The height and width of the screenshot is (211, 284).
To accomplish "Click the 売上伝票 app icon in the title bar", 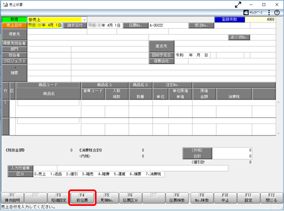I will coord(5,5).
